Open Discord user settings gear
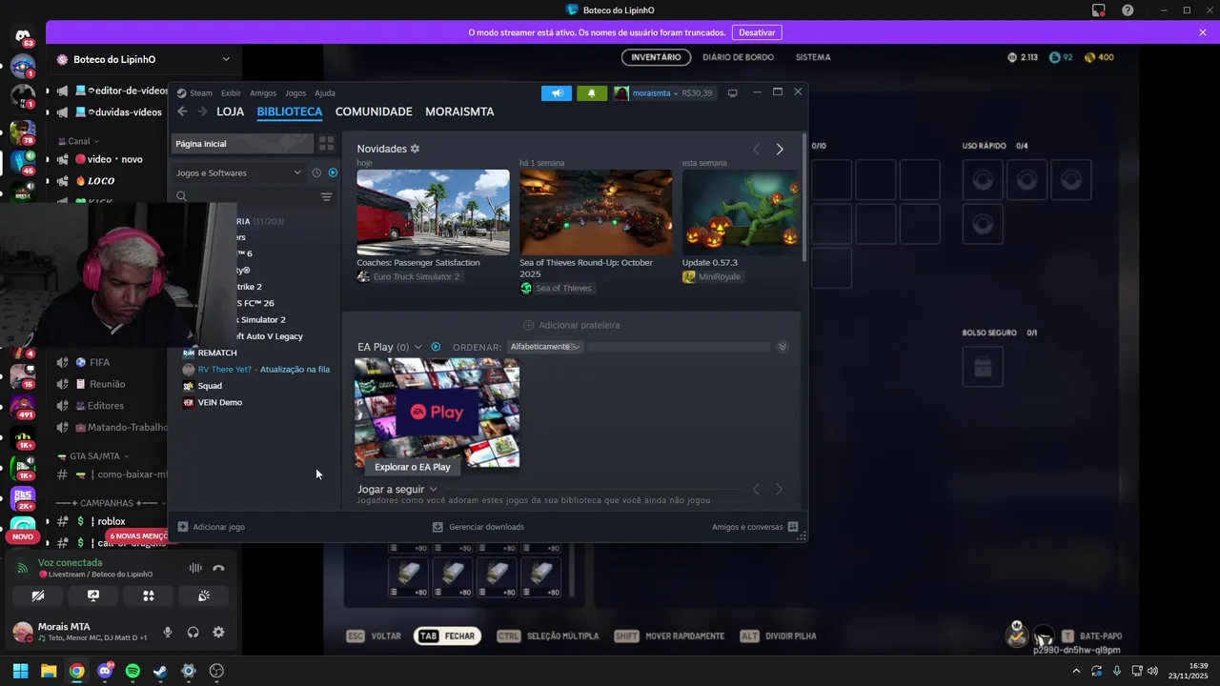 [218, 632]
